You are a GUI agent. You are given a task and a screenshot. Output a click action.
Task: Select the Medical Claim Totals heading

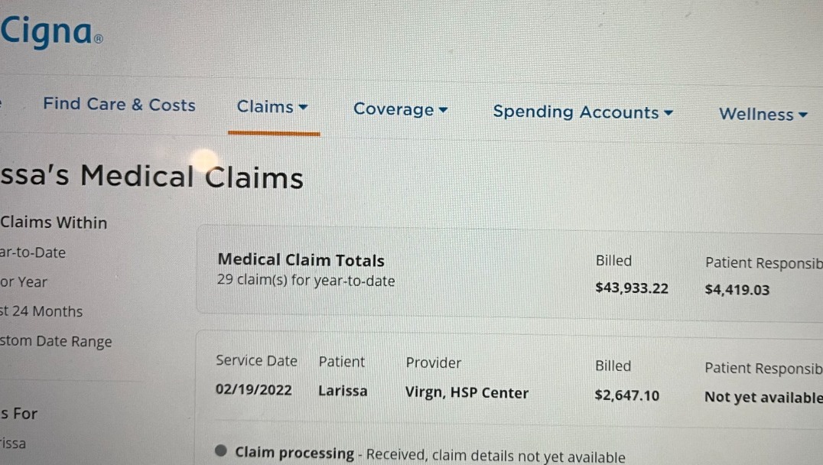[x=301, y=260]
